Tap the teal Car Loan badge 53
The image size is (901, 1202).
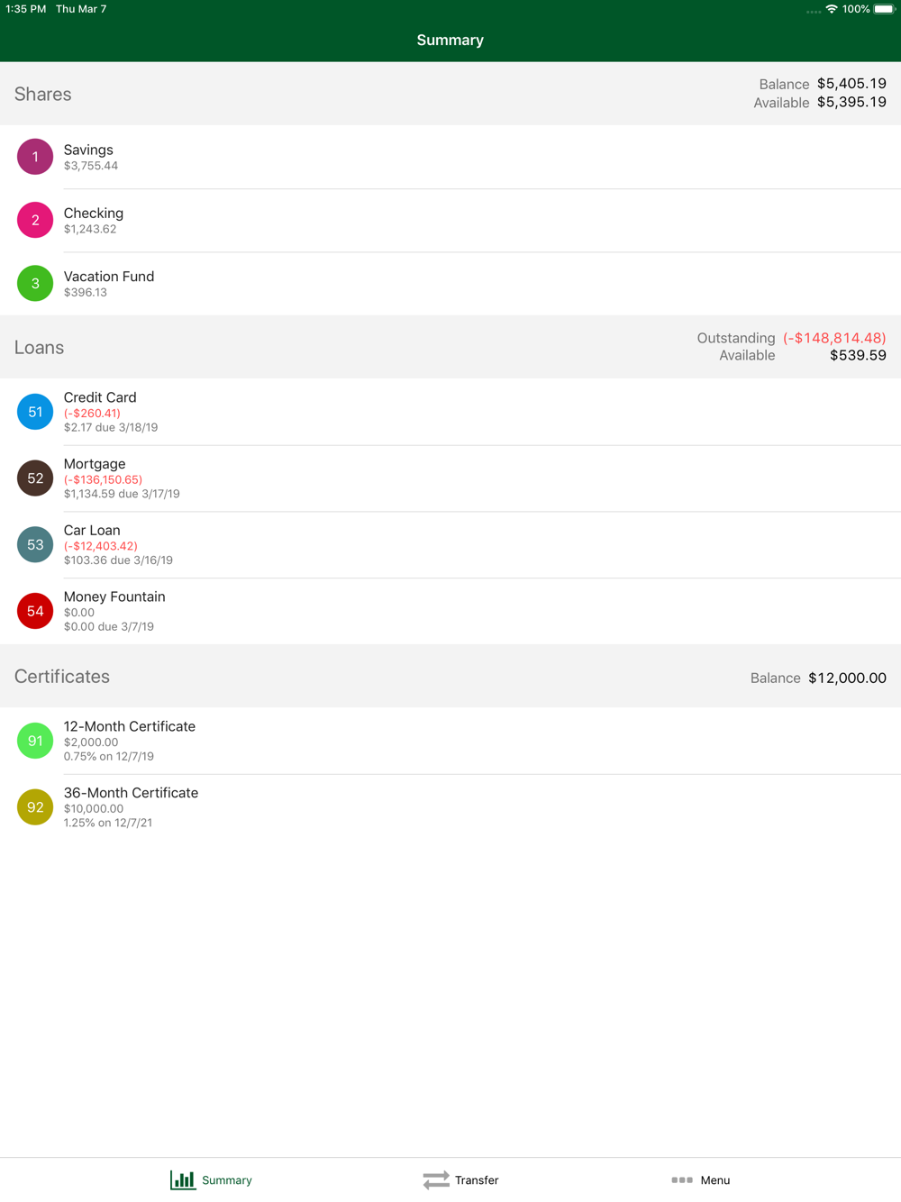click(x=35, y=544)
